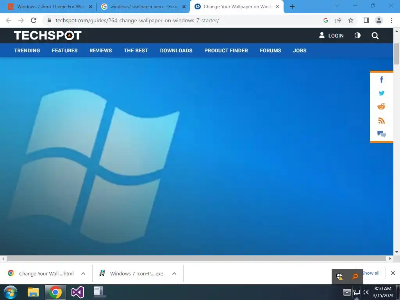
Task: Click the vertical page scrollbar thumb
Action: [x=397, y=54]
